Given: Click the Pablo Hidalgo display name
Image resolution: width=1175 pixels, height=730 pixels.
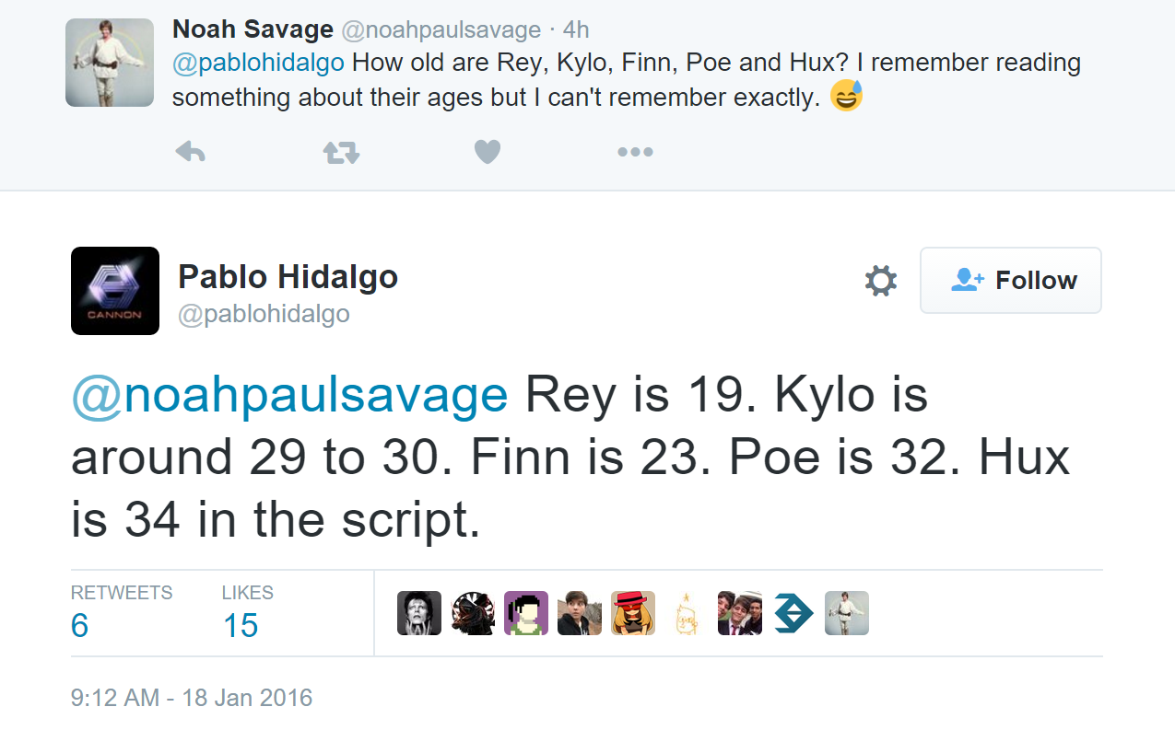Looking at the screenshot, I should (x=288, y=276).
